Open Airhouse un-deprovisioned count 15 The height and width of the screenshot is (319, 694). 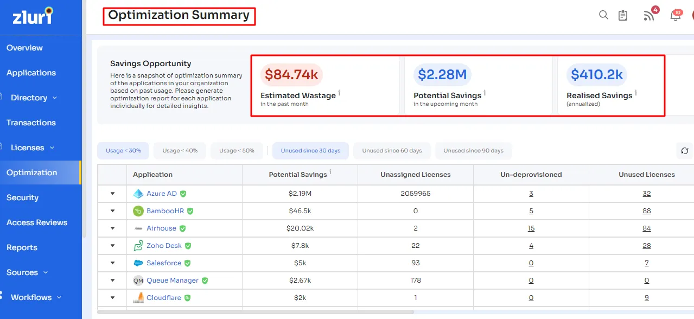[x=531, y=228]
